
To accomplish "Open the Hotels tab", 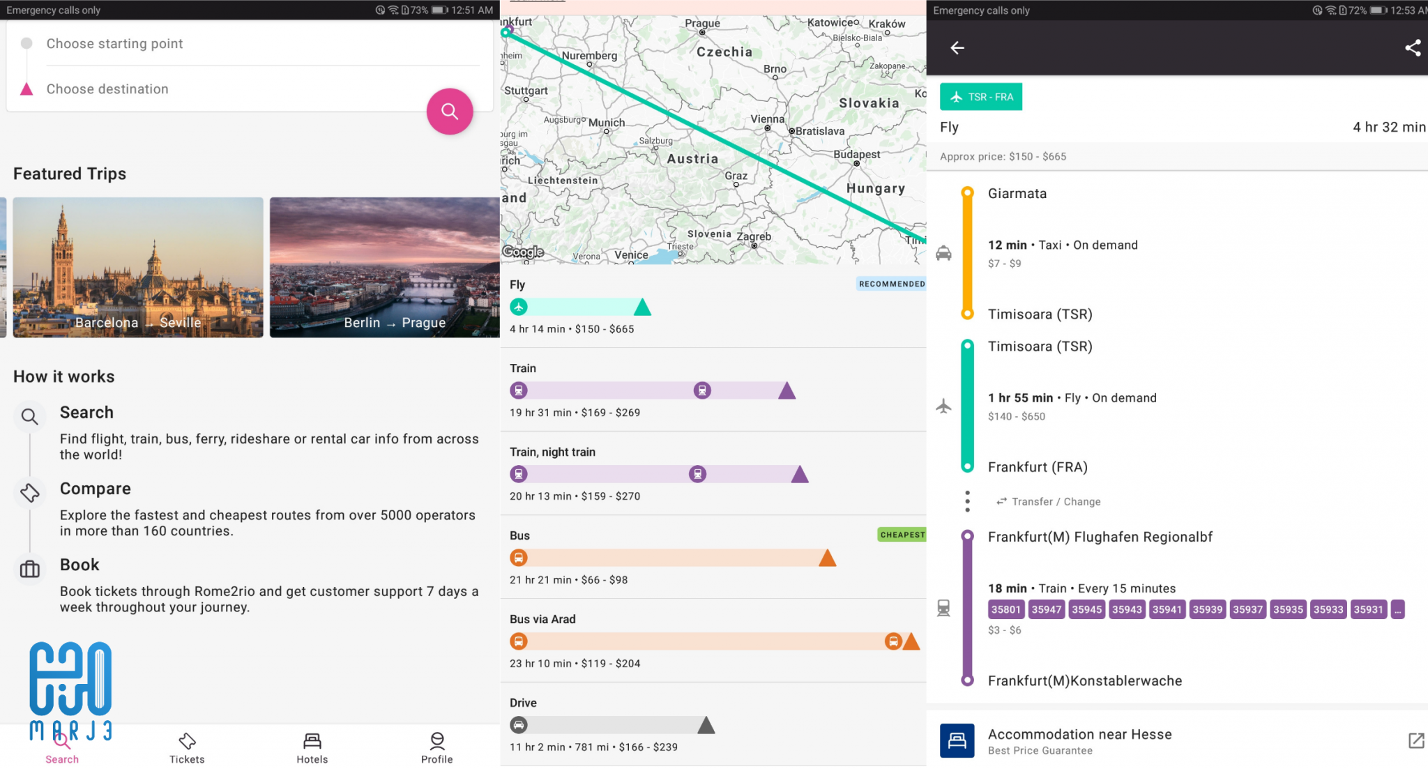I will [x=312, y=748].
